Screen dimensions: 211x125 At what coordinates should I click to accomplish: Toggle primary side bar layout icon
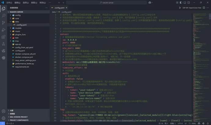pos(181,2)
